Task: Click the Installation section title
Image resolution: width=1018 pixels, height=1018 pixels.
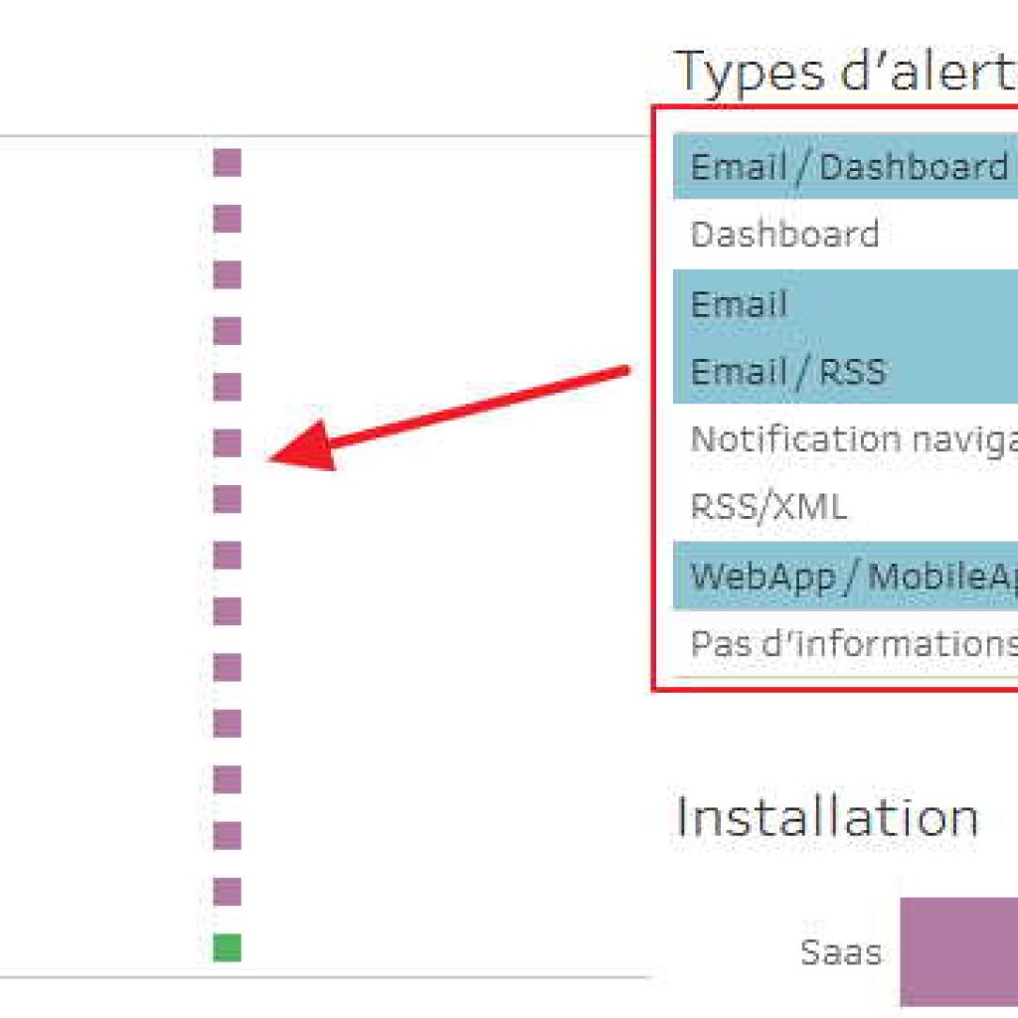Action: 827,817
